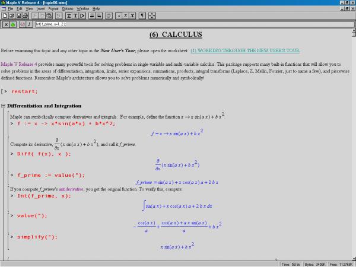This screenshot has height=267, width=356.
Task: Create a new worksheet with New icon
Action: click(5, 15)
